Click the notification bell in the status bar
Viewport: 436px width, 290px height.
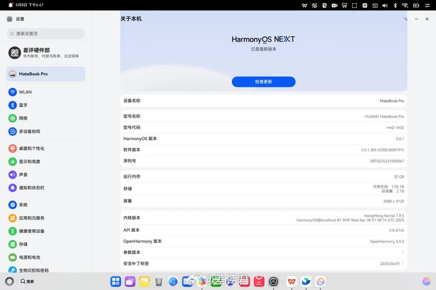pyautogui.click(x=10, y=5)
